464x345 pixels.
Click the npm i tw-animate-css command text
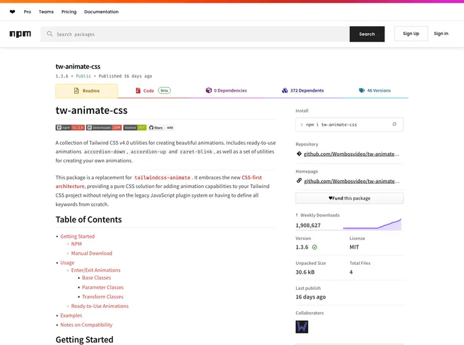331,125
